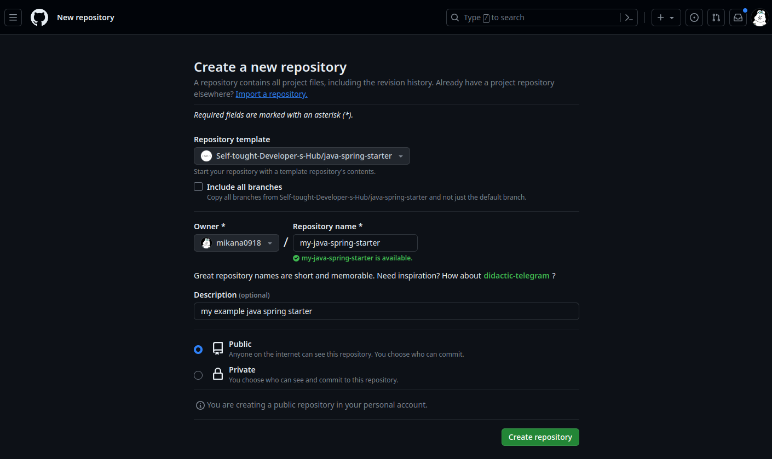Click the Include all branches label
Viewport: 772px width, 459px height.
click(x=245, y=187)
